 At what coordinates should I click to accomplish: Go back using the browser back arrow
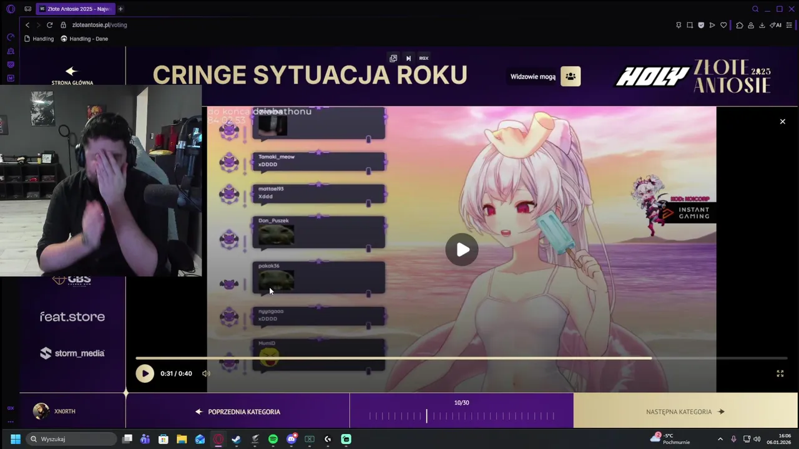coord(27,25)
